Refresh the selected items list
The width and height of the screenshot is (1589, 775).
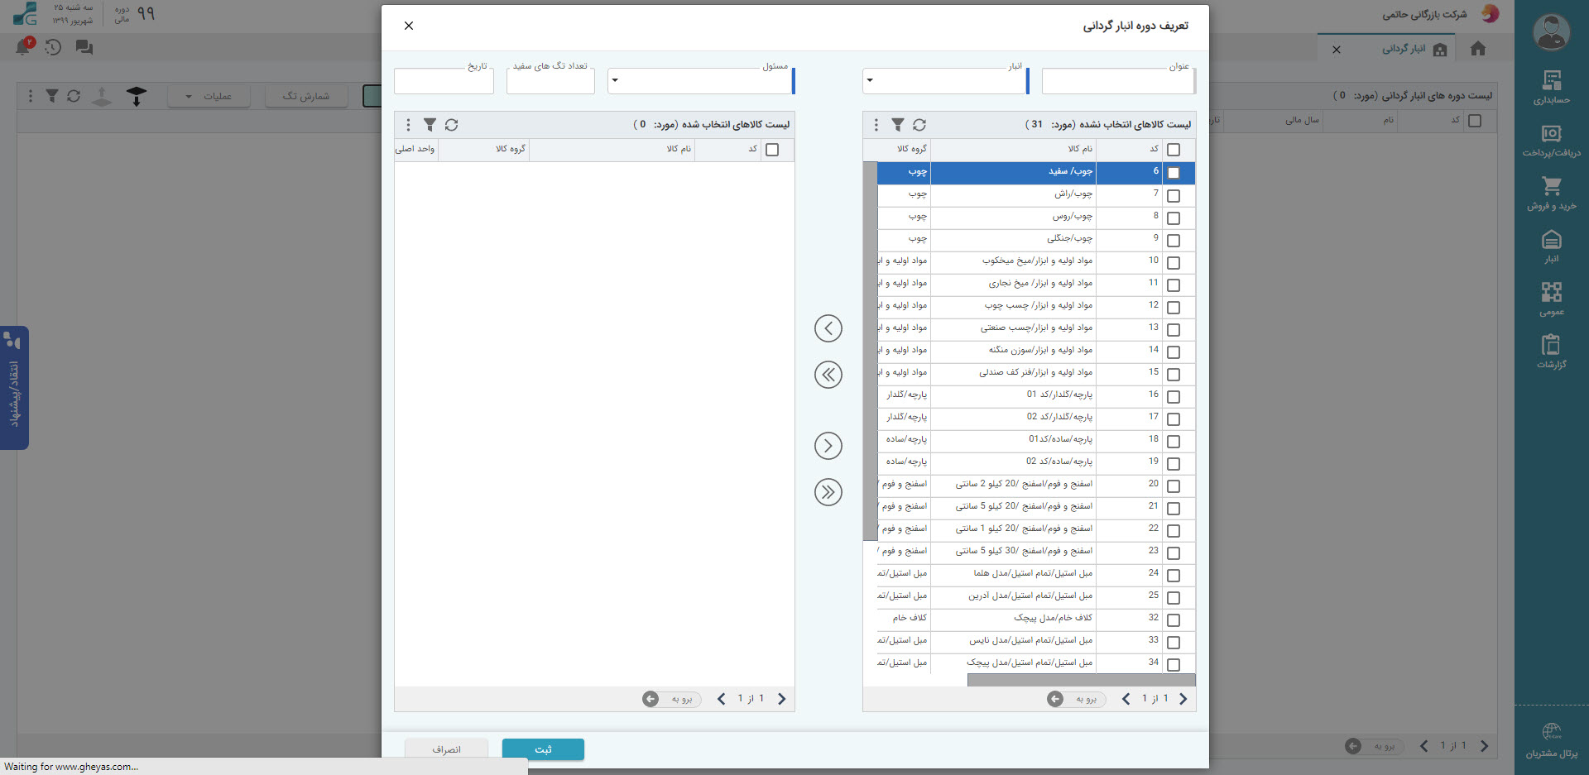(x=451, y=125)
